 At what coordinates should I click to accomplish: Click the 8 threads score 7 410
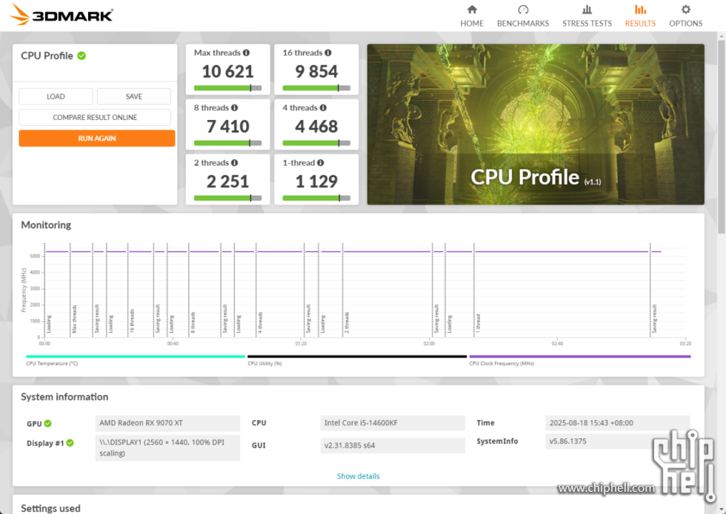[x=228, y=127]
